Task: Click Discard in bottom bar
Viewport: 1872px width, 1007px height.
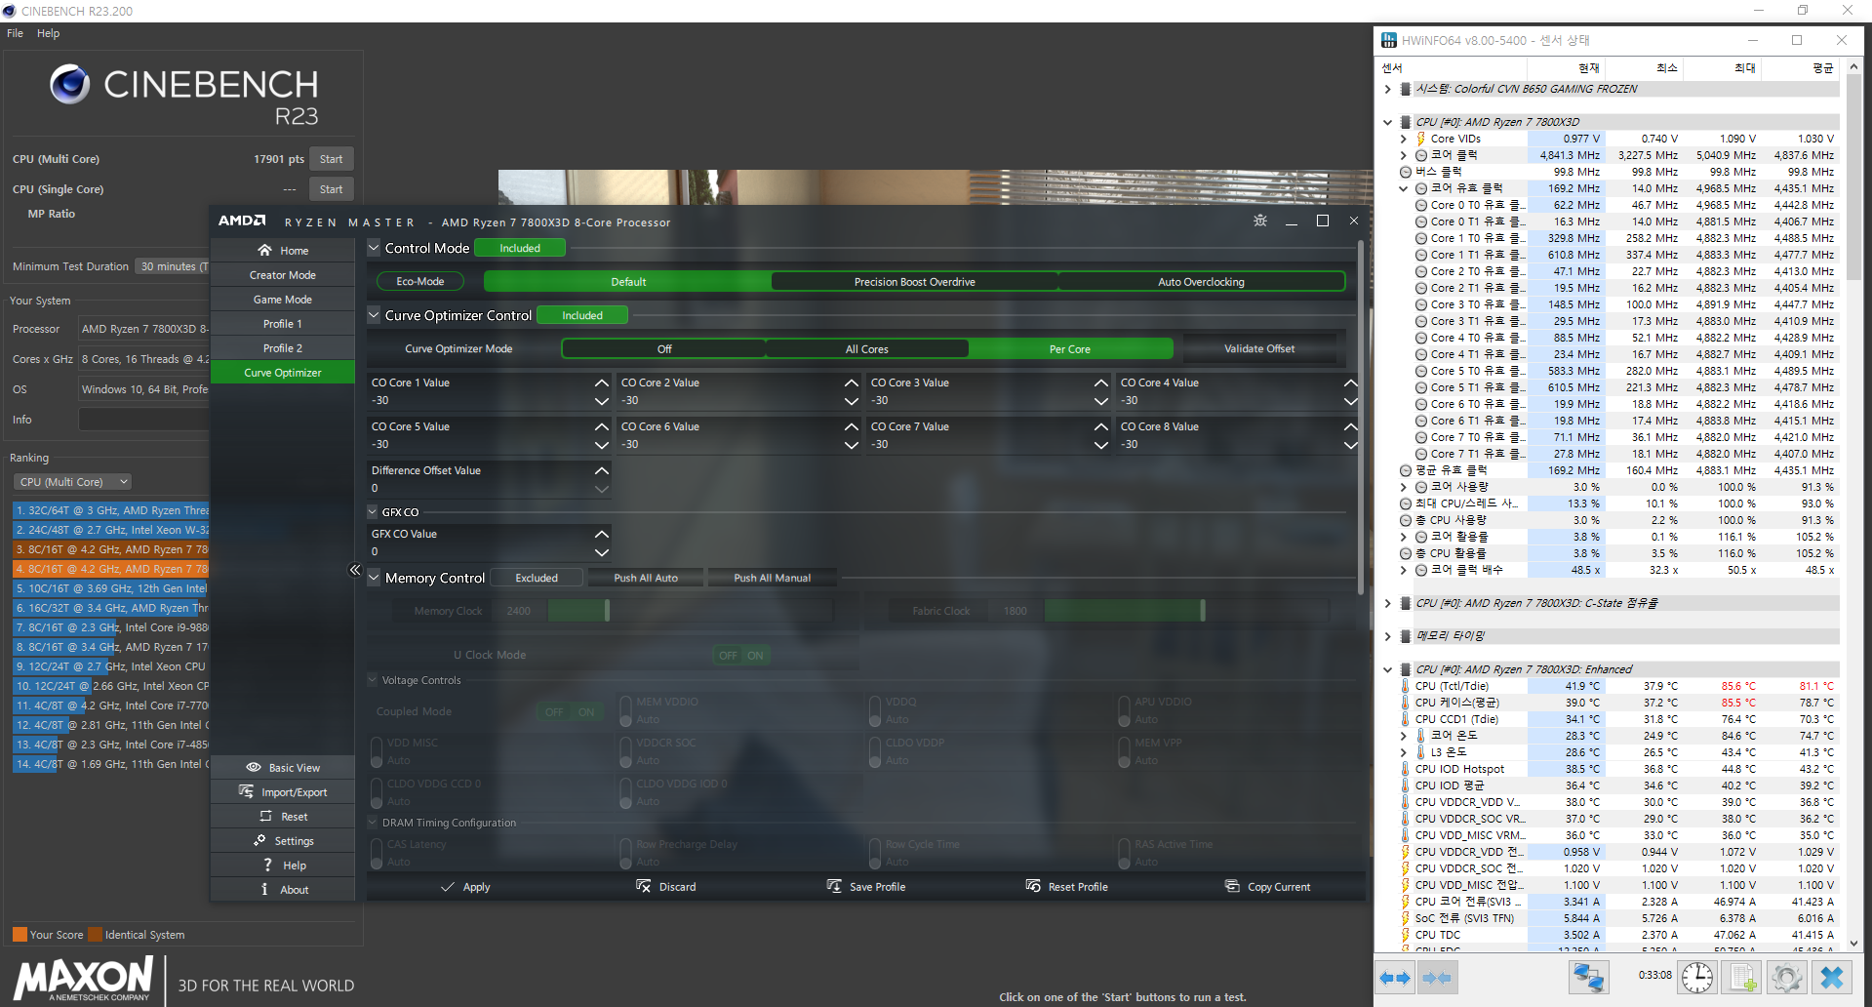Action: (x=666, y=887)
